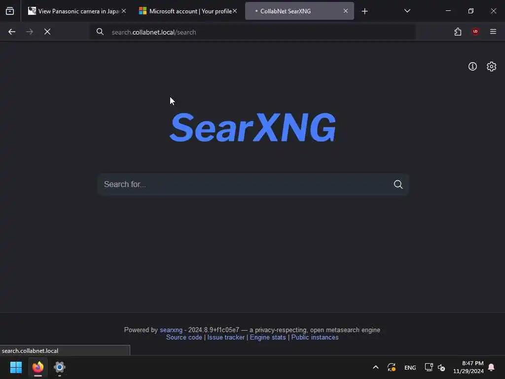The image size is (505, 379).
Task: Go back to previous page
Action: (x=12, y=32)
